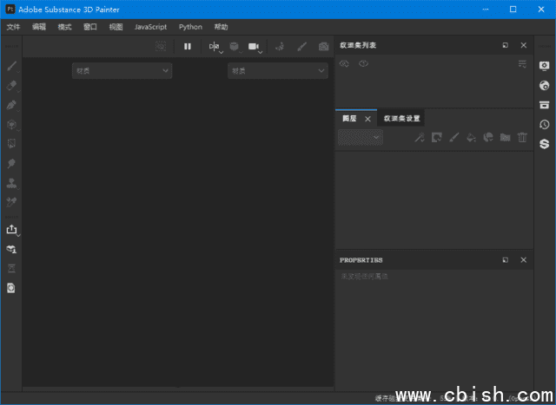
Task: Click the smart material icon in layers panel
Action: tap(488, 137)
